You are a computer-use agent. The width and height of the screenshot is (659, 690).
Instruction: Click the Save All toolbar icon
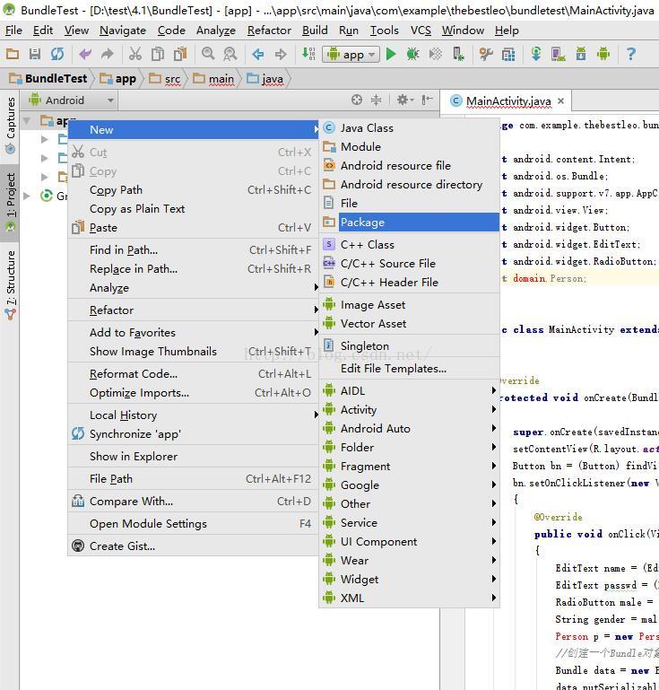pos(35,54)
